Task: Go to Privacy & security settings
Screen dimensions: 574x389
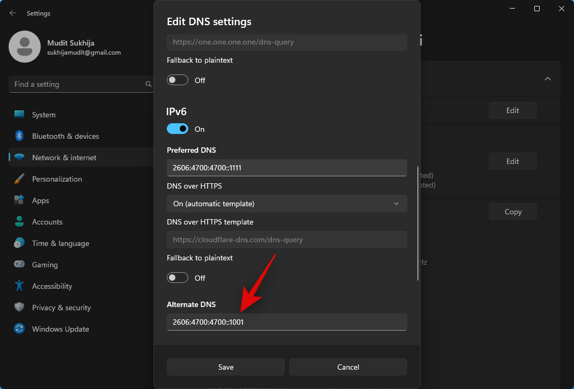Action: point(61,308)
